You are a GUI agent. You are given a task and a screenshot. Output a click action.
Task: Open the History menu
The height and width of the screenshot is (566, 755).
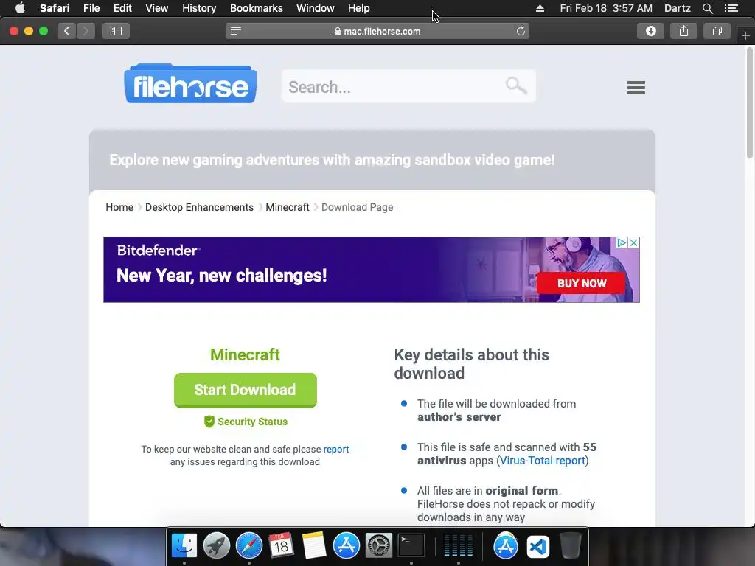pyautogui.click(x=199, y=8)
